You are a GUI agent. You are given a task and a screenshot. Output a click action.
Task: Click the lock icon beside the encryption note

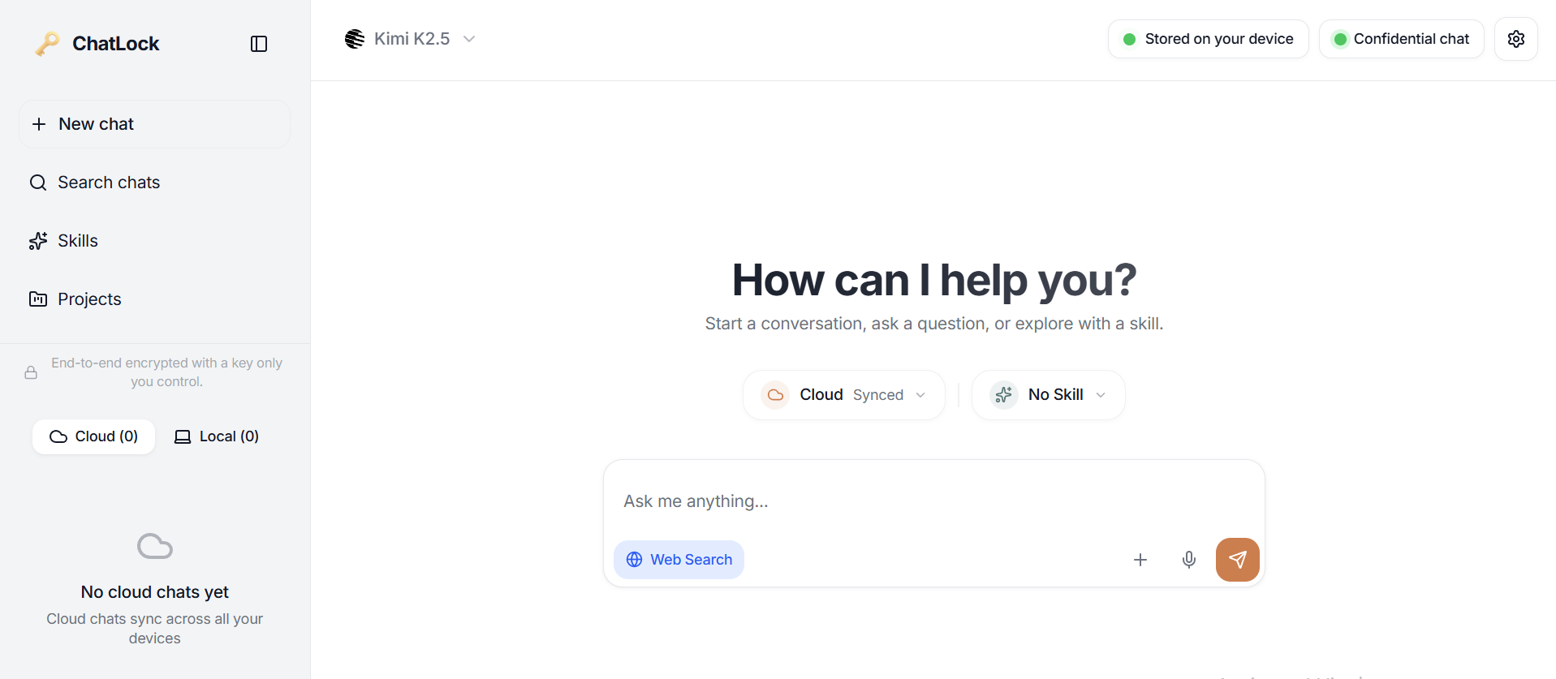click(x=31, y=372)
